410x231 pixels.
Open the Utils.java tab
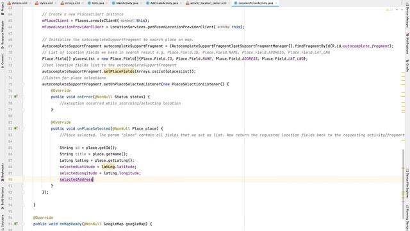(97, 3)
